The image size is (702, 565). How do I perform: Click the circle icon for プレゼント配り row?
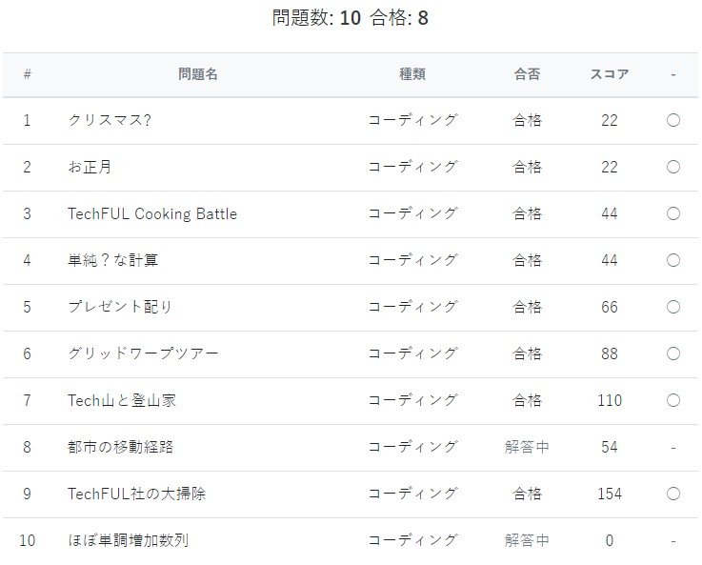pyautogui.click(x=673, y=307)
